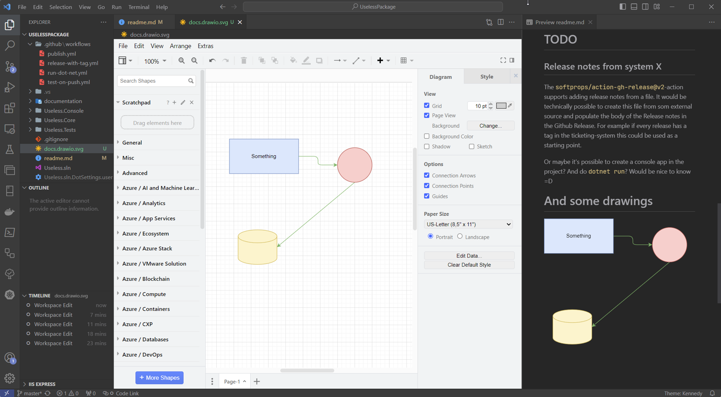Open the Paper Size dropdown
The image size is (721, 397).
[x=468, y=224]
